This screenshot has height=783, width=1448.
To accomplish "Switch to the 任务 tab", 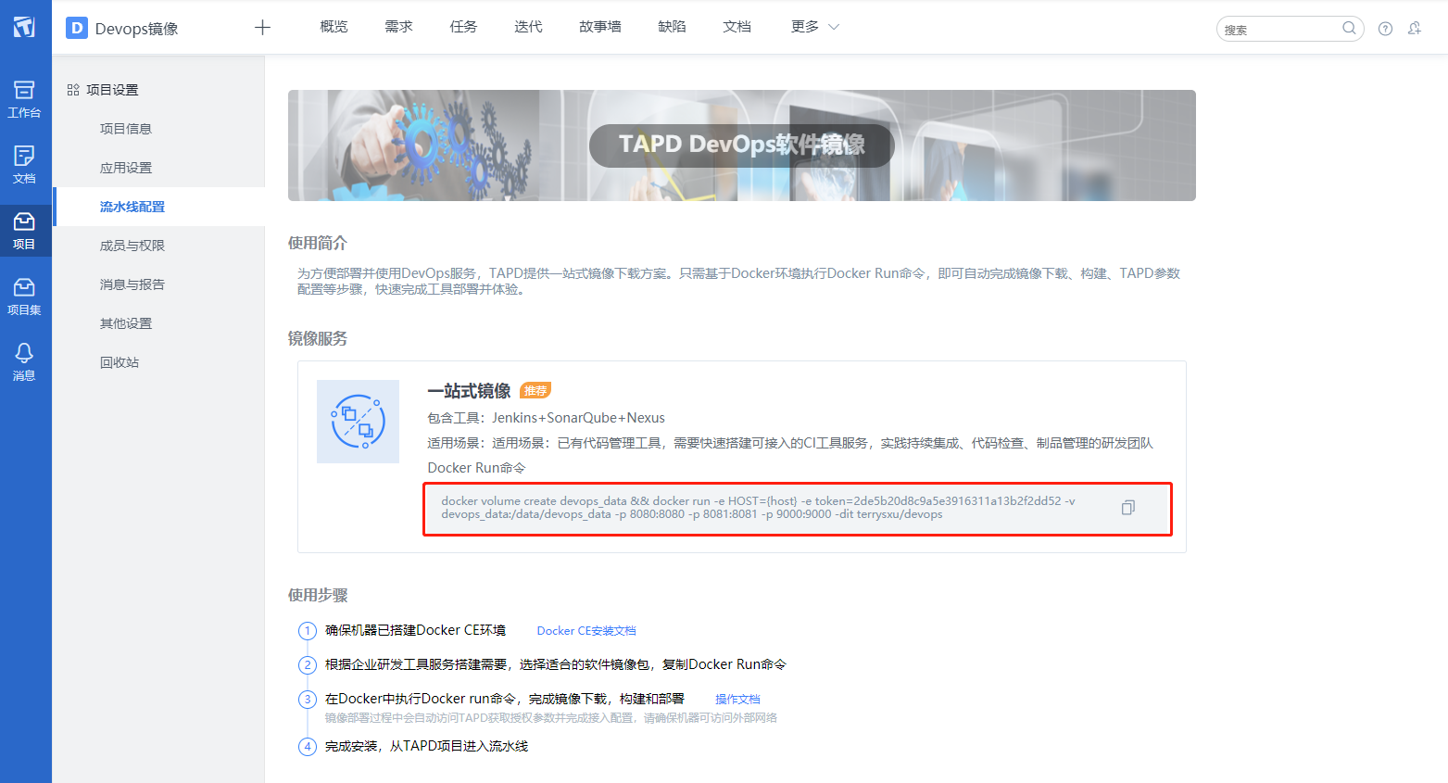I will tap(463, 27).
